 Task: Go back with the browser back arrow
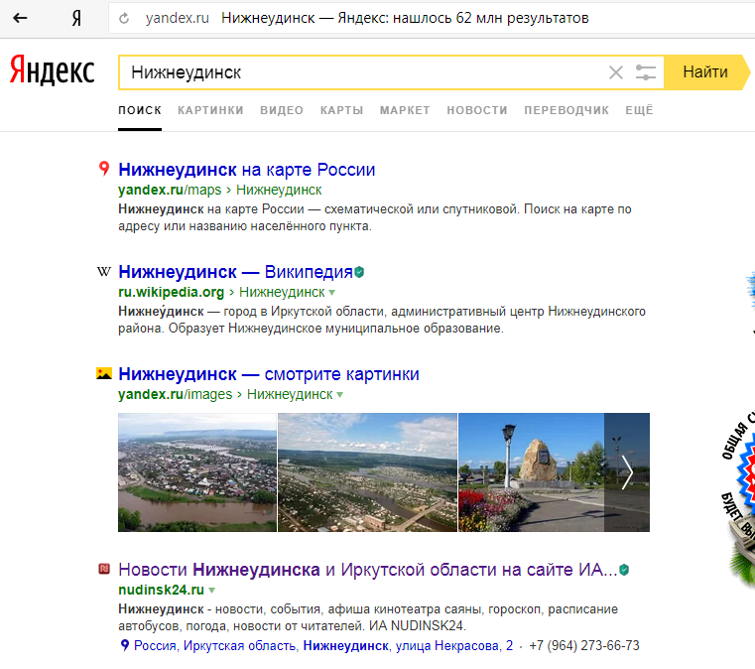pos(20,18)
